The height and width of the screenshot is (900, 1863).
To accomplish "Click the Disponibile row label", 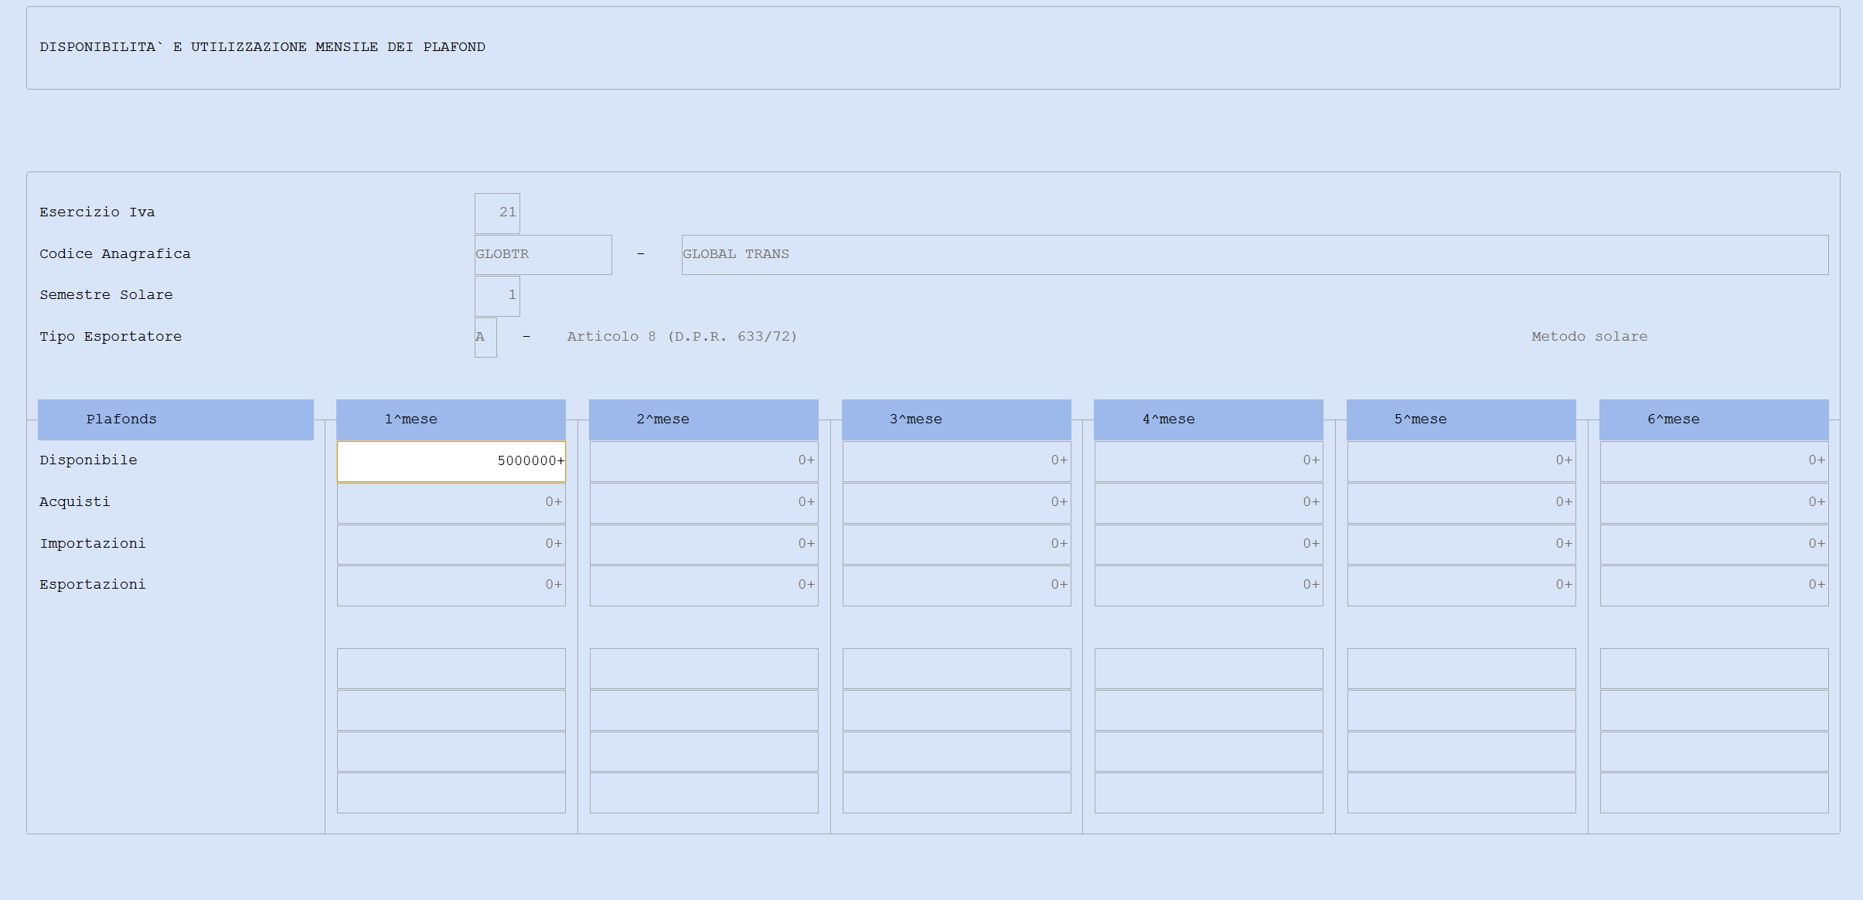I will pos(88,460).
